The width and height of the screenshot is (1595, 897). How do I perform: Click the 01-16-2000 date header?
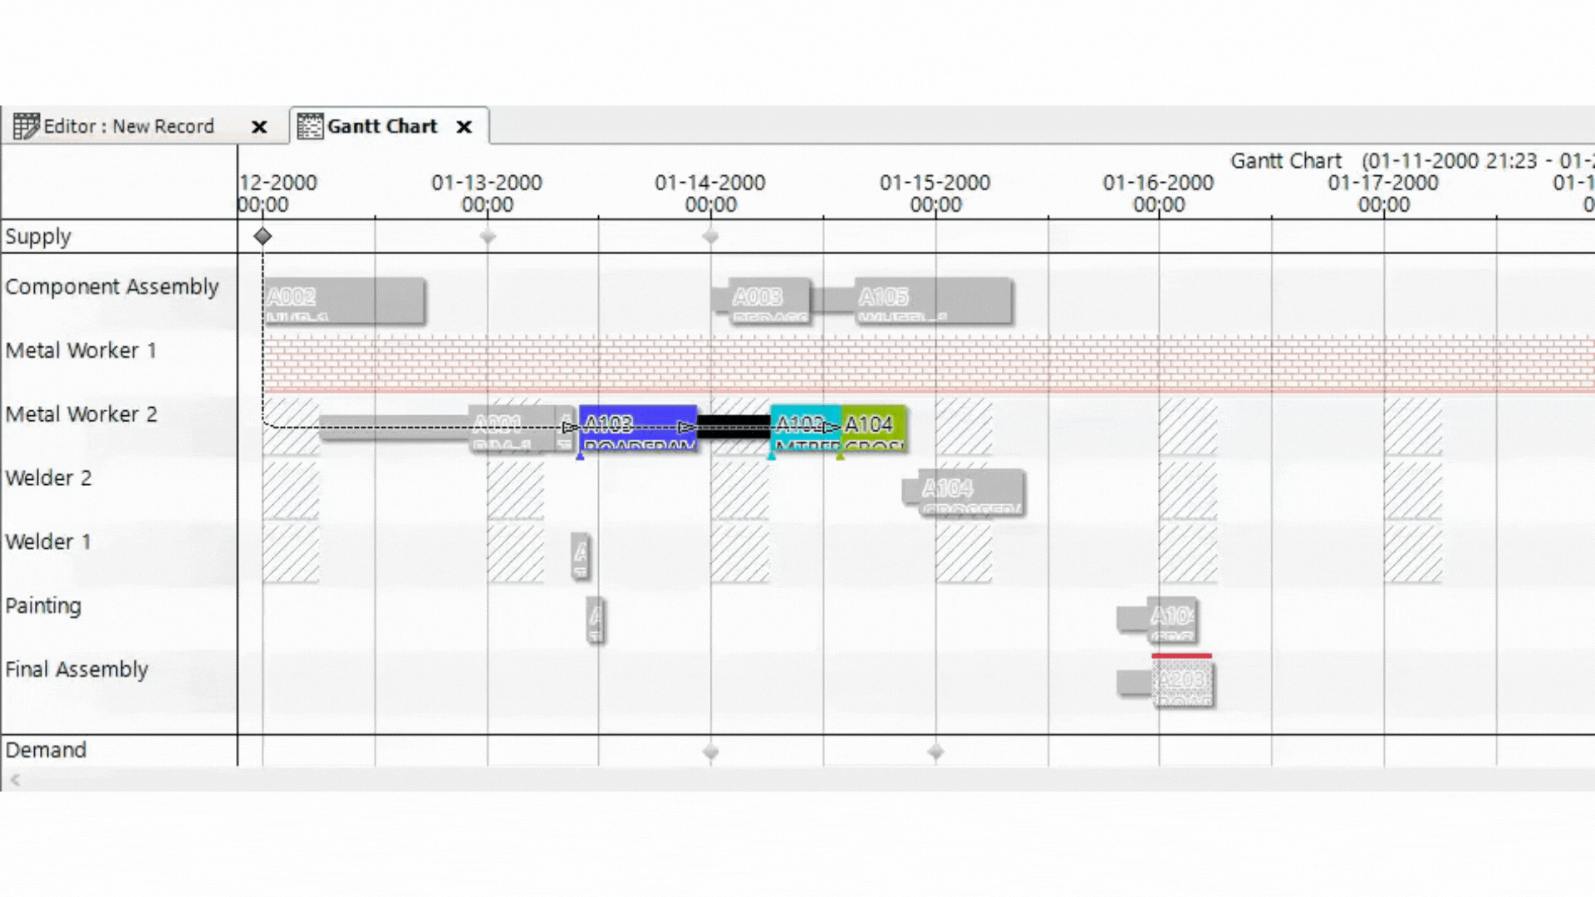coord(1159,194)
